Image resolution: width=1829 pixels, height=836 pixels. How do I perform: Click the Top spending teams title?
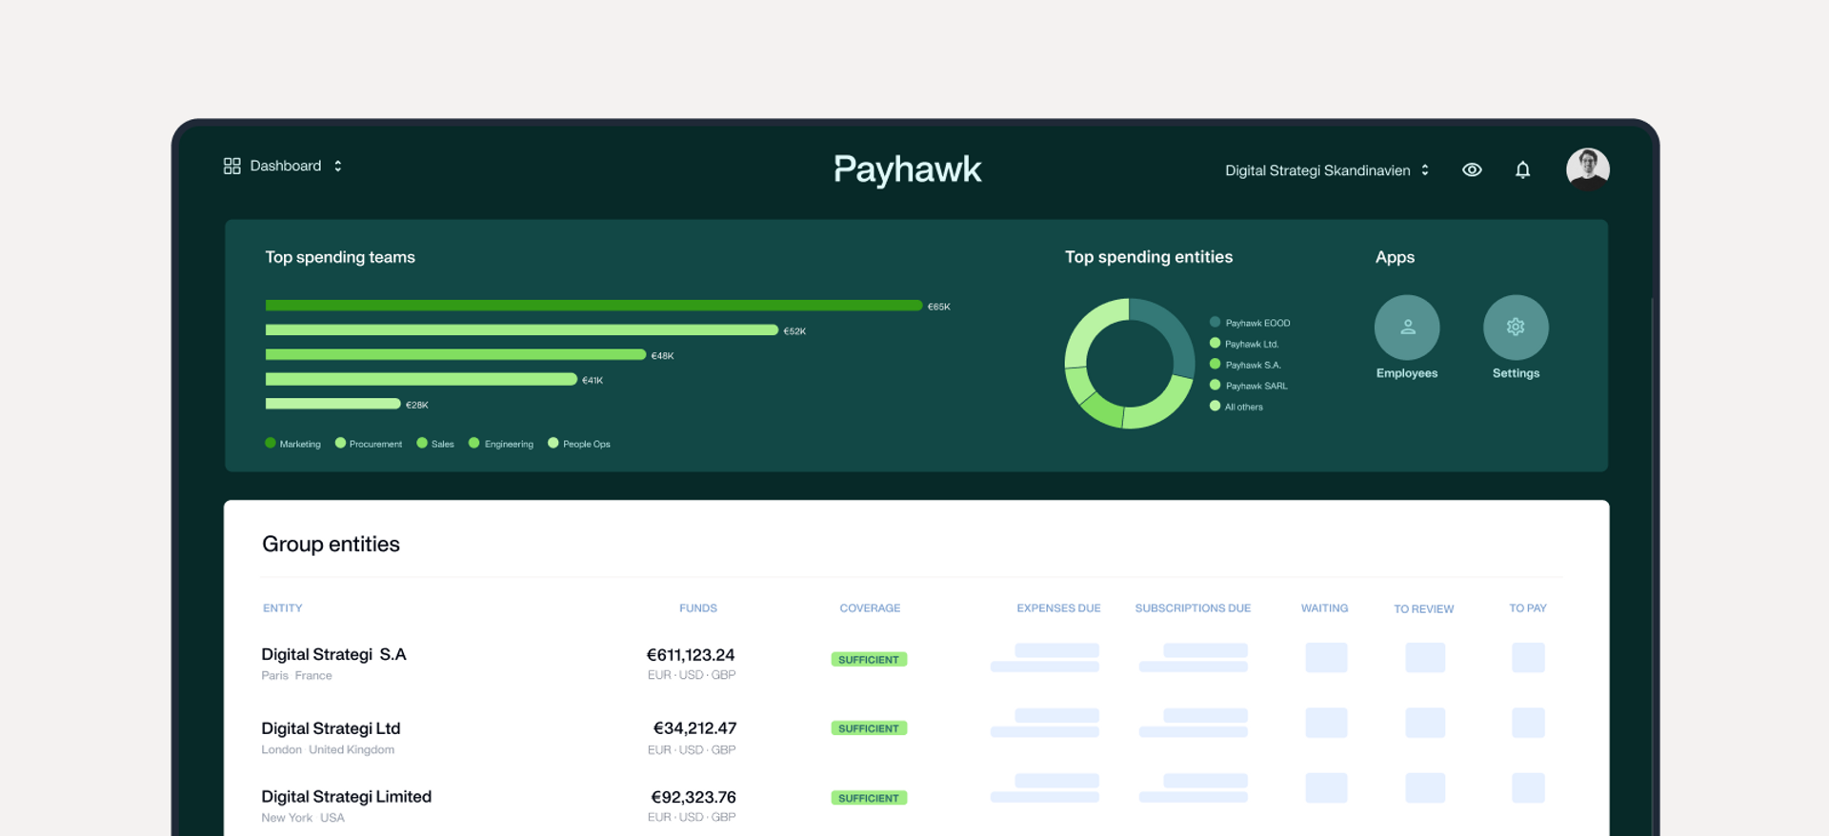pyautogui.click(x=340, y=257)
